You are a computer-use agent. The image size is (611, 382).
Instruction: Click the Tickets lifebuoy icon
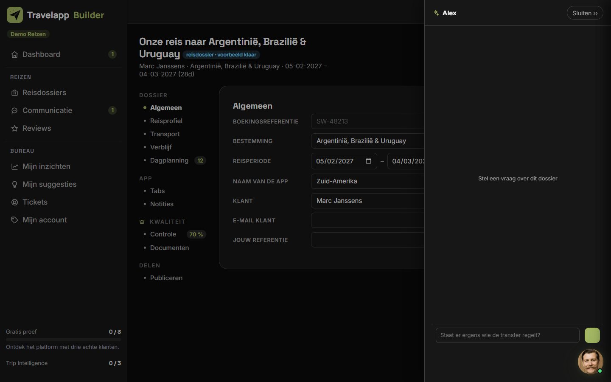click(x=14, y=202)
